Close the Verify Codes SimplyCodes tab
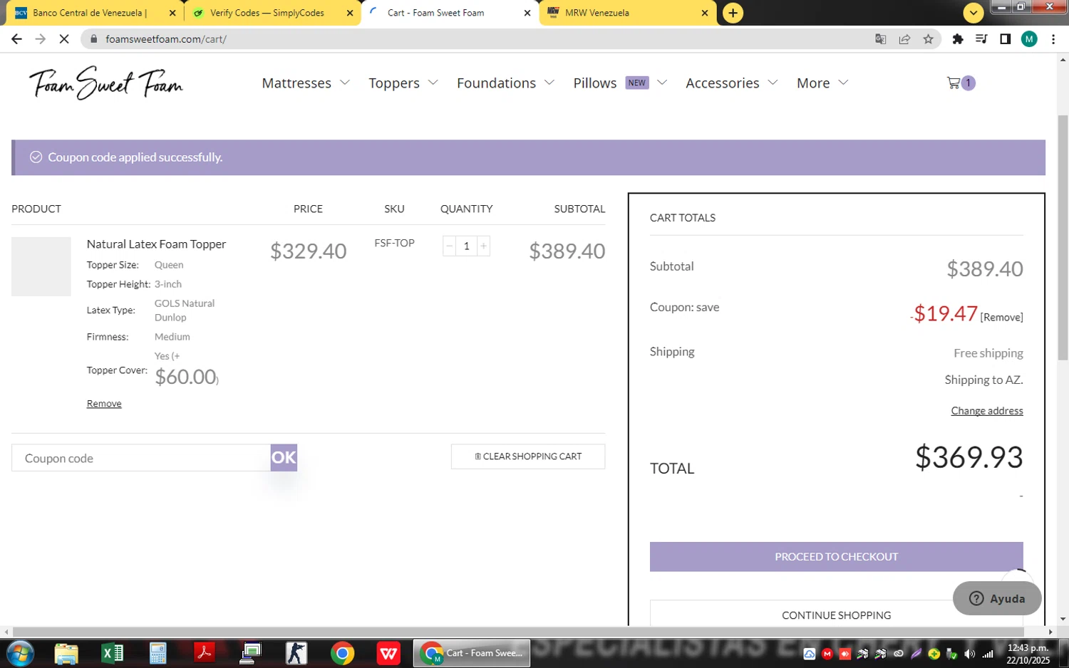 (x=350, y=13)
